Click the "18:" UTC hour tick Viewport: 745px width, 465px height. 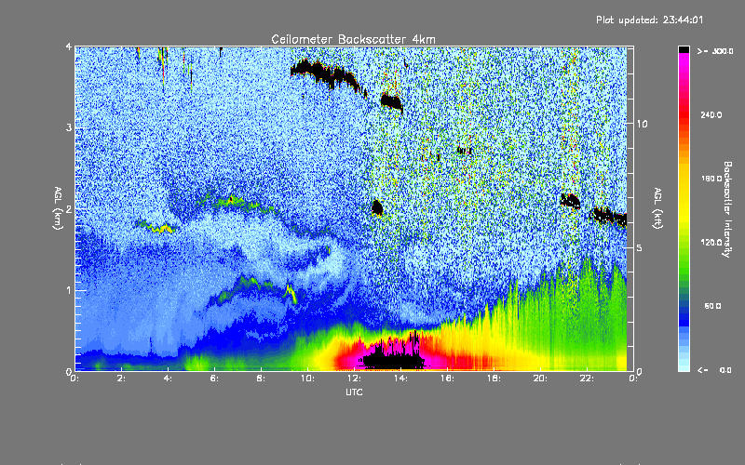pos(494,379)
